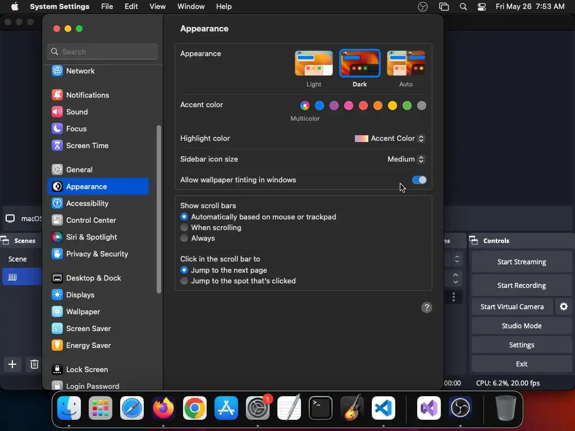Viewport: 575px width, 431px height.
Task: Open Highlight color Accent Color dropdown
Action: coord(390,139)
